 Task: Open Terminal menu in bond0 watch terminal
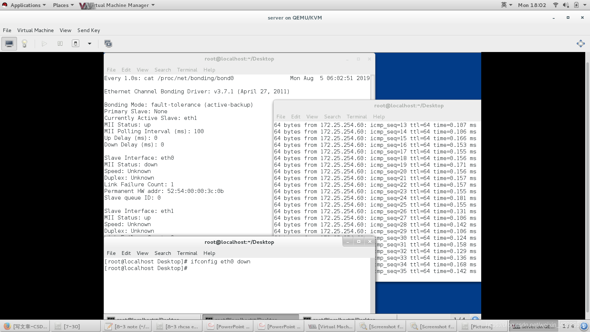187,70
